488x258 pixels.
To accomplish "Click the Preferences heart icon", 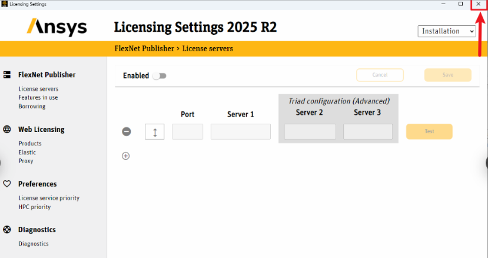I will click(x=7, y=184).
